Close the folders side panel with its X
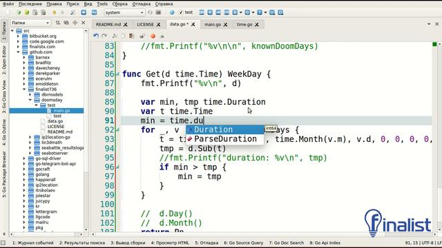This screenshot has width=442, height=248. (84, 23)
